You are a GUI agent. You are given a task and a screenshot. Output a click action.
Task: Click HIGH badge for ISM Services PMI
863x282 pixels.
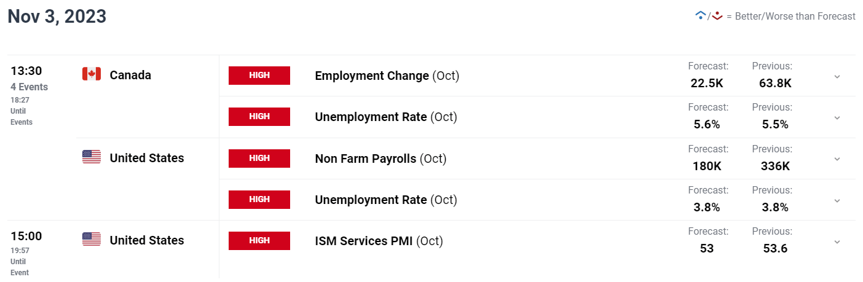click(259, 241)
